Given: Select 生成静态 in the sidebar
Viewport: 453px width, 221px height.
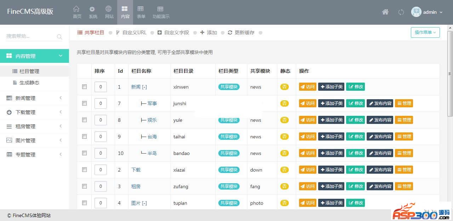Looking at the screenshot, I should 29,83.
